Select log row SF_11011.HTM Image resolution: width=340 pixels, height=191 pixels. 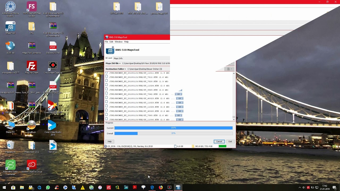point(137,73)
